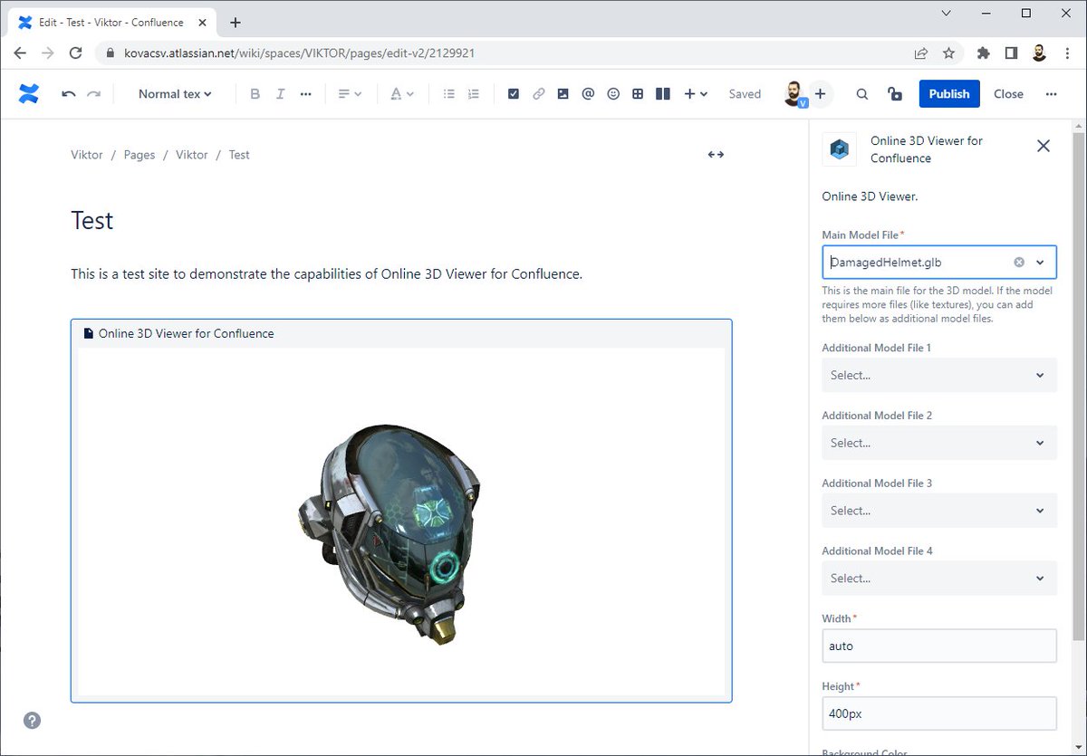Viewport: 1087px width, 756px height.
Task: Open the Test breadcrumb link
Action: pos(239,155)
